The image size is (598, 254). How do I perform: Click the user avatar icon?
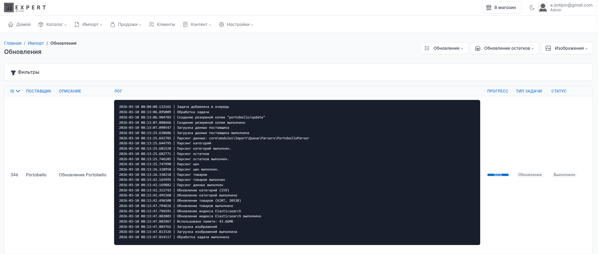point(543,8)
